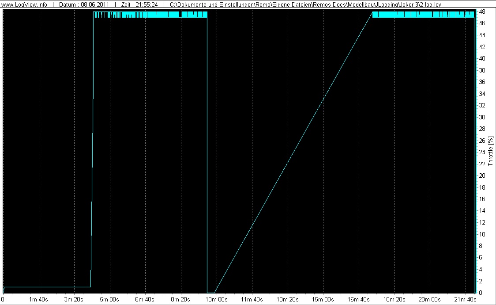Click the 1m 40s time axis label
This screenshot has width=496, height=305.
click(38, 299)
